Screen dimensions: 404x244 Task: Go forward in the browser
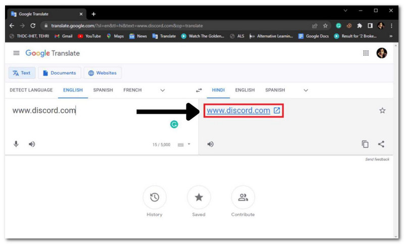click(22, 25)
